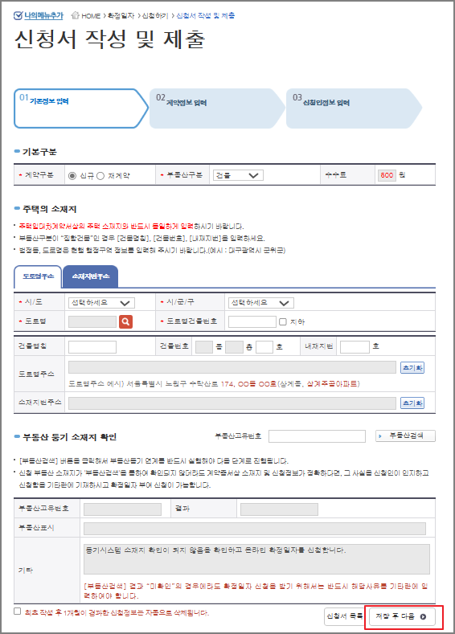
Task: Choose the 신규 radio button
Action: pyautogui.click(x=72, y=176)
